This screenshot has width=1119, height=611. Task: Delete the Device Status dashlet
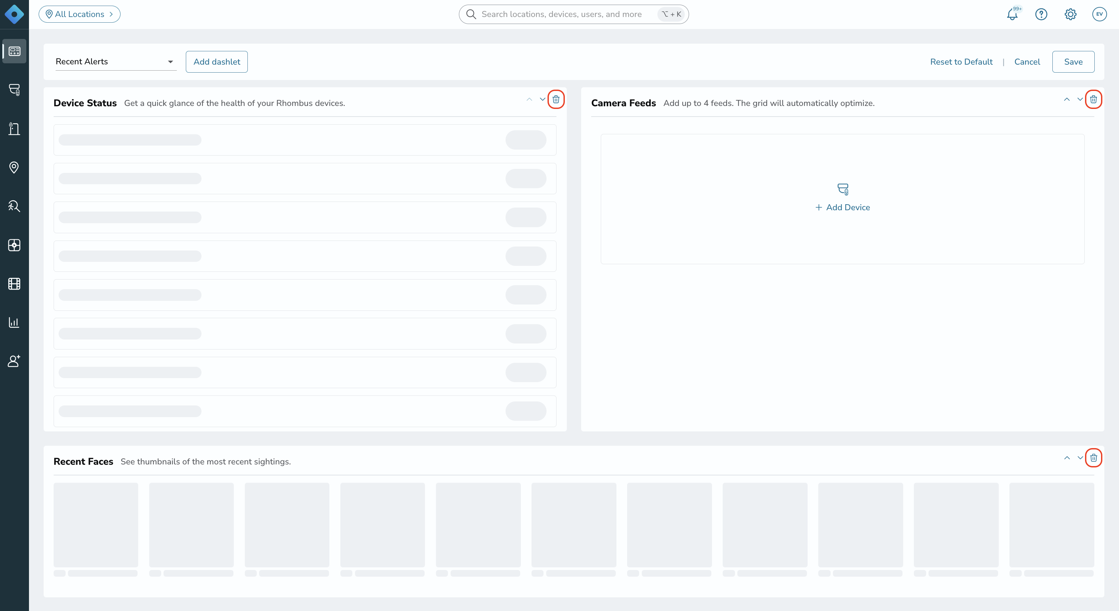coord(556,100)
